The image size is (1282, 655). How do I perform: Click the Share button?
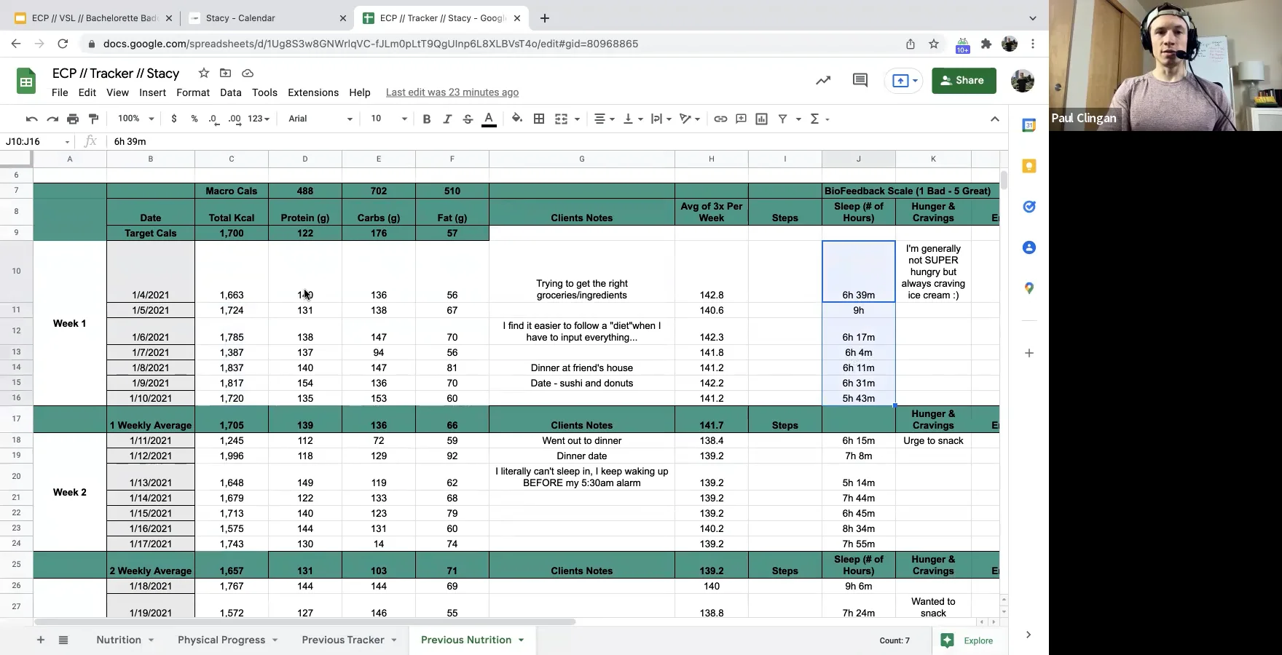[963, 80]
